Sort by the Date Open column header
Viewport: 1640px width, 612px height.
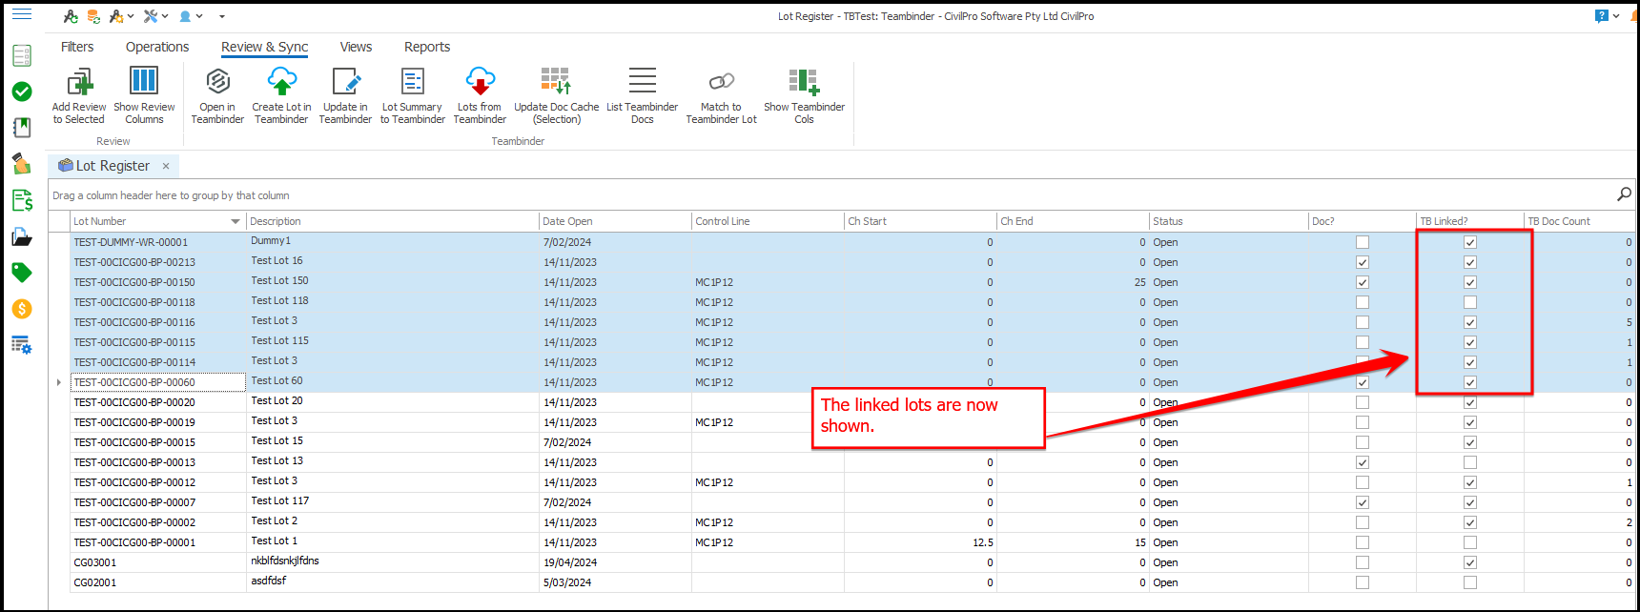point(615,221)
